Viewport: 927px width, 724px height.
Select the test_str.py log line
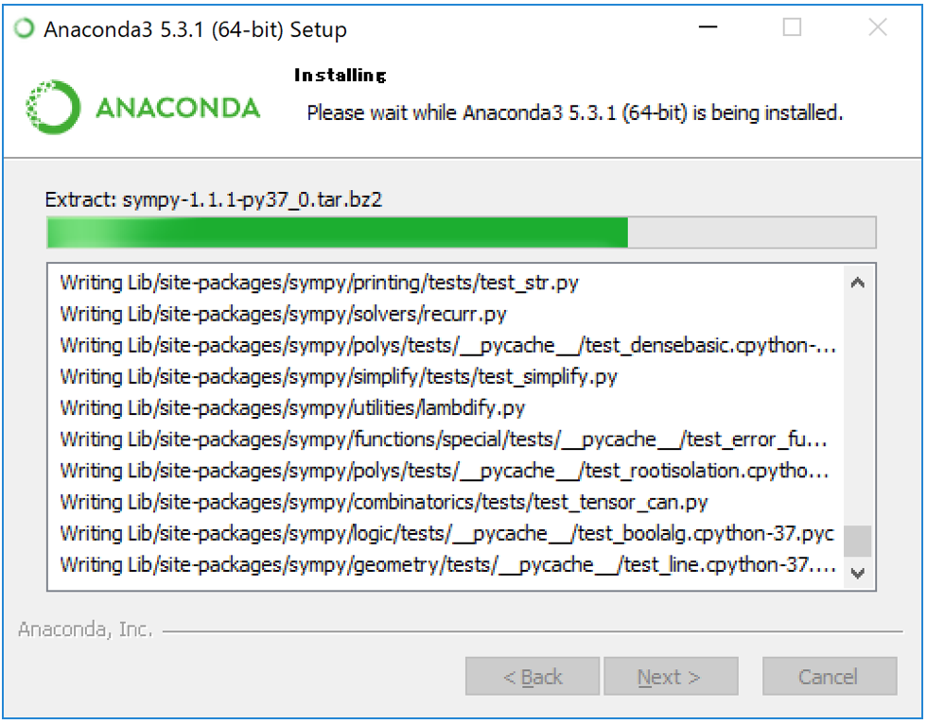(320, 283)
